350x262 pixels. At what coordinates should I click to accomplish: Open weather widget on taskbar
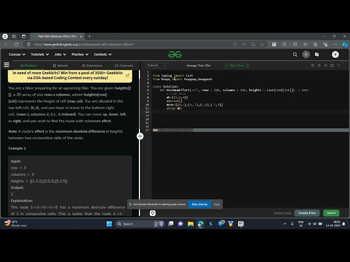(x=16, y=223)
